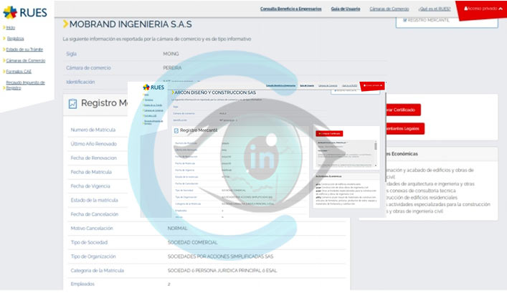
Task: Click the MOBRAND INGENIERIA S.A.S heading
Action: click(x=131, y=24)
